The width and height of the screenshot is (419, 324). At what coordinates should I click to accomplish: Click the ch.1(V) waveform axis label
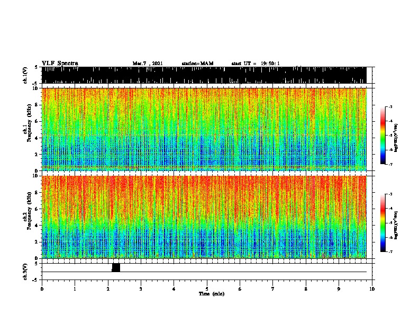click(25, 75)
